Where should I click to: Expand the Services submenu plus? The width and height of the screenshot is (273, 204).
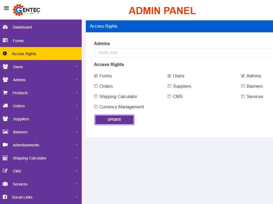click(77, 184)
